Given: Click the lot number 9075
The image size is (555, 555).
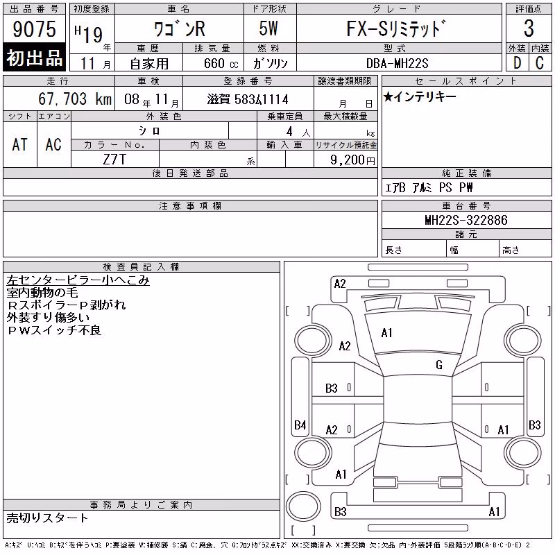Looking at the screenshot, I should (x=34, y=28).
